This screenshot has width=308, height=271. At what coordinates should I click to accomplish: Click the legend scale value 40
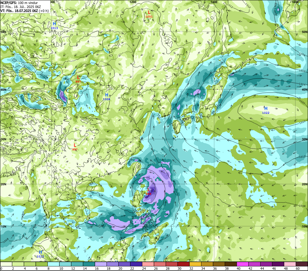coord(238,269)
